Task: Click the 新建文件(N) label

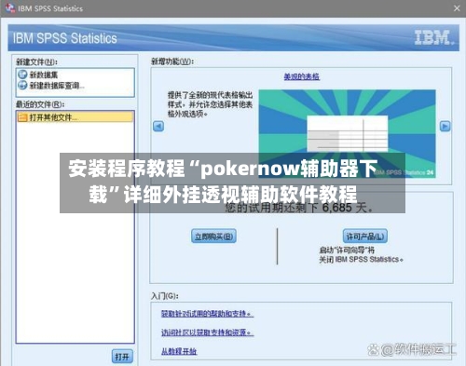Action: click(36, 61)
